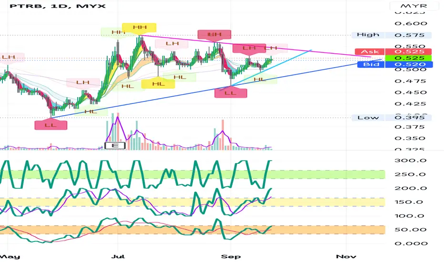Click the Low 0.395 price label
Image resolution: width=444 pixels, height=262 pixels.
tap(391, 118)
